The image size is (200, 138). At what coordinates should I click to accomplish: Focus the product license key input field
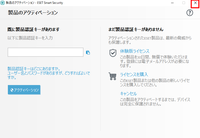click(45, 52)
